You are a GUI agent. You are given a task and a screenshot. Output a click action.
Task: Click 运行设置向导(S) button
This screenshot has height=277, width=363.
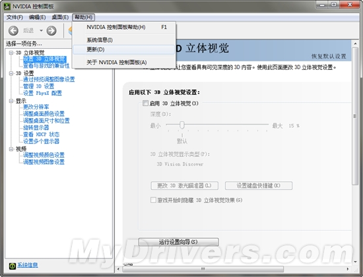click(178, 242)
